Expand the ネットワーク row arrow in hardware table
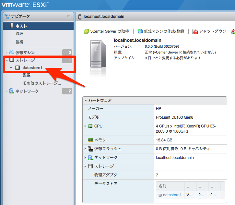Viewport: 235px width, 205px height. coord(85,157)
